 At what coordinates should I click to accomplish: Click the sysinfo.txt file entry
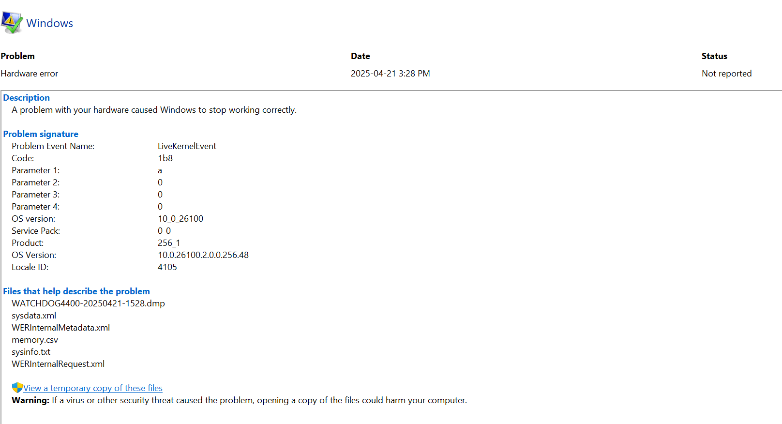[31, 352]
